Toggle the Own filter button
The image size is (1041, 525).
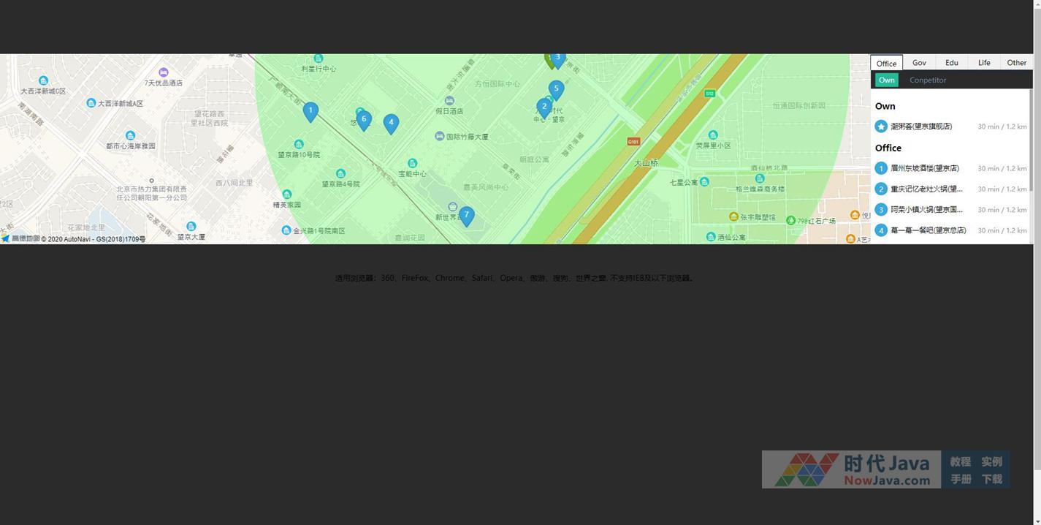coord(886,80)
